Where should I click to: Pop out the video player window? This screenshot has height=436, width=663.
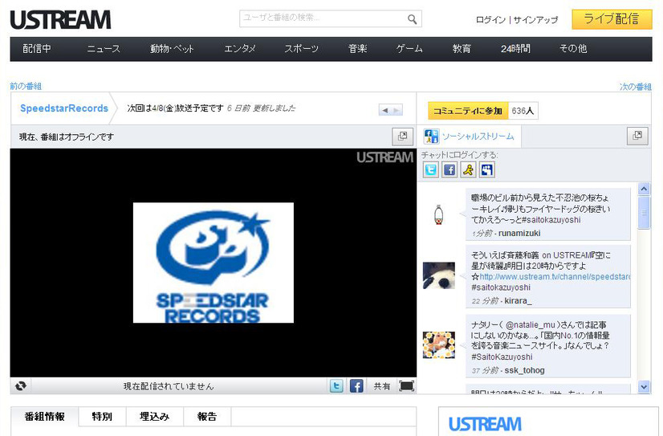[x=402, y=137]
